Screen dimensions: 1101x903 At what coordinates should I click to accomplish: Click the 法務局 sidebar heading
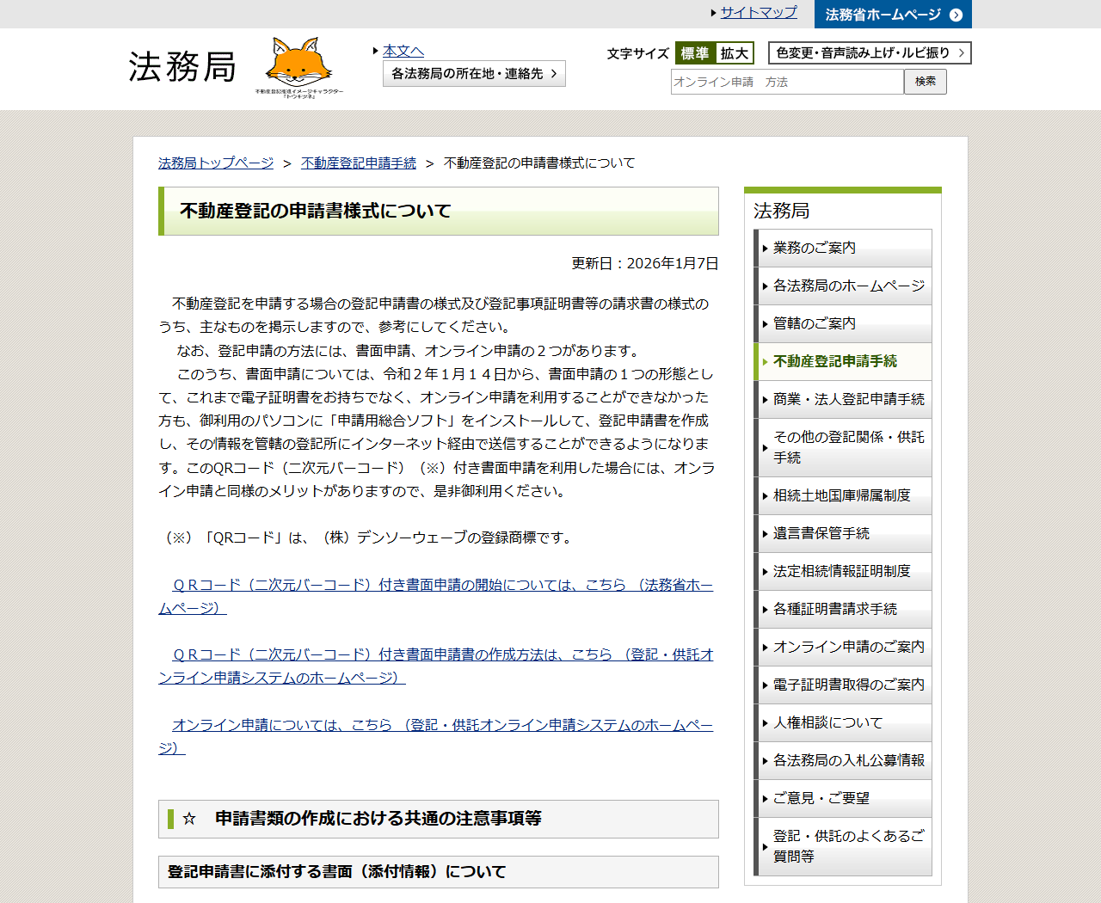781,211
